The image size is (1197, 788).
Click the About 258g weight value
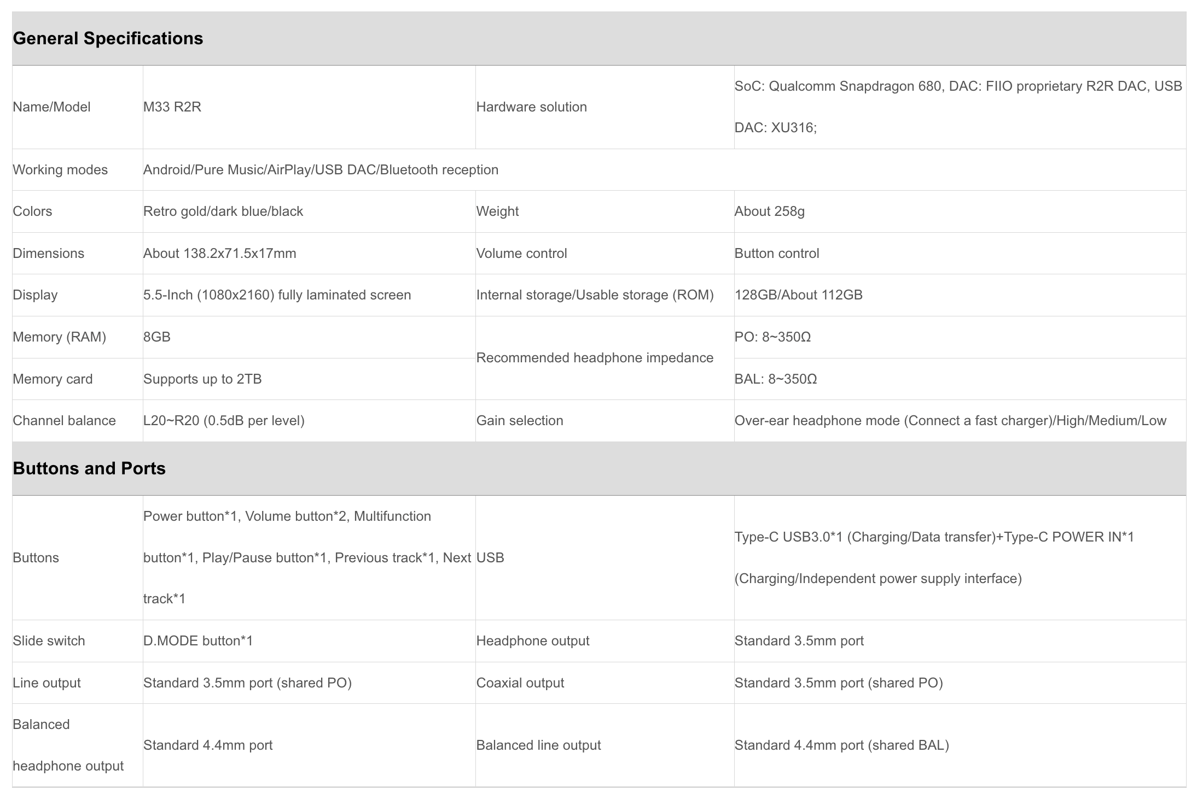pyautogui.click(x=769, y=211)
